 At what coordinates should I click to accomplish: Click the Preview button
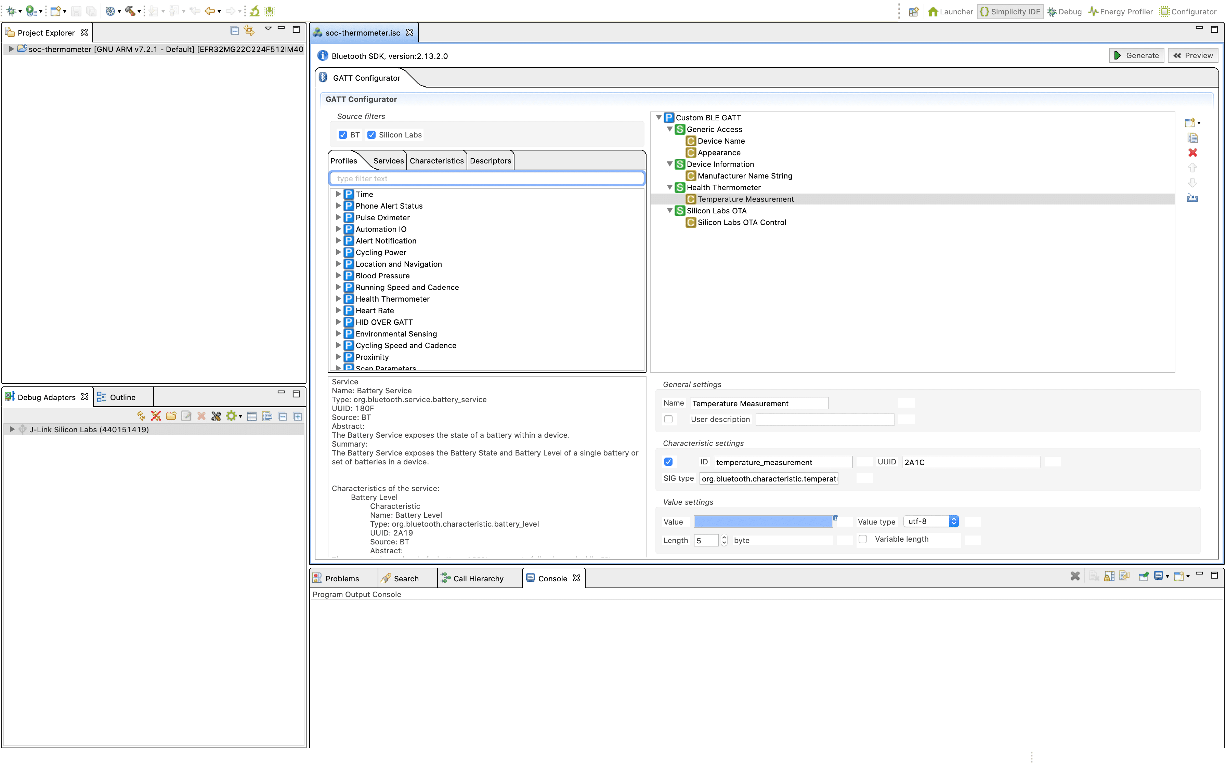[x=1193, y=55]
